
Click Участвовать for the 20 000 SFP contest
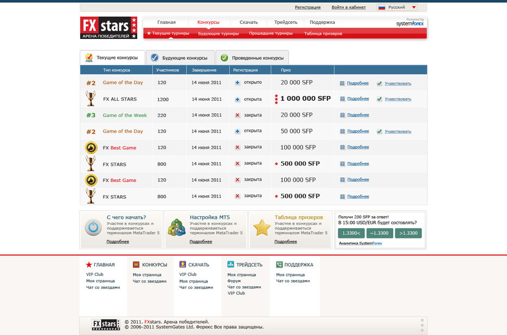[398, 83]
